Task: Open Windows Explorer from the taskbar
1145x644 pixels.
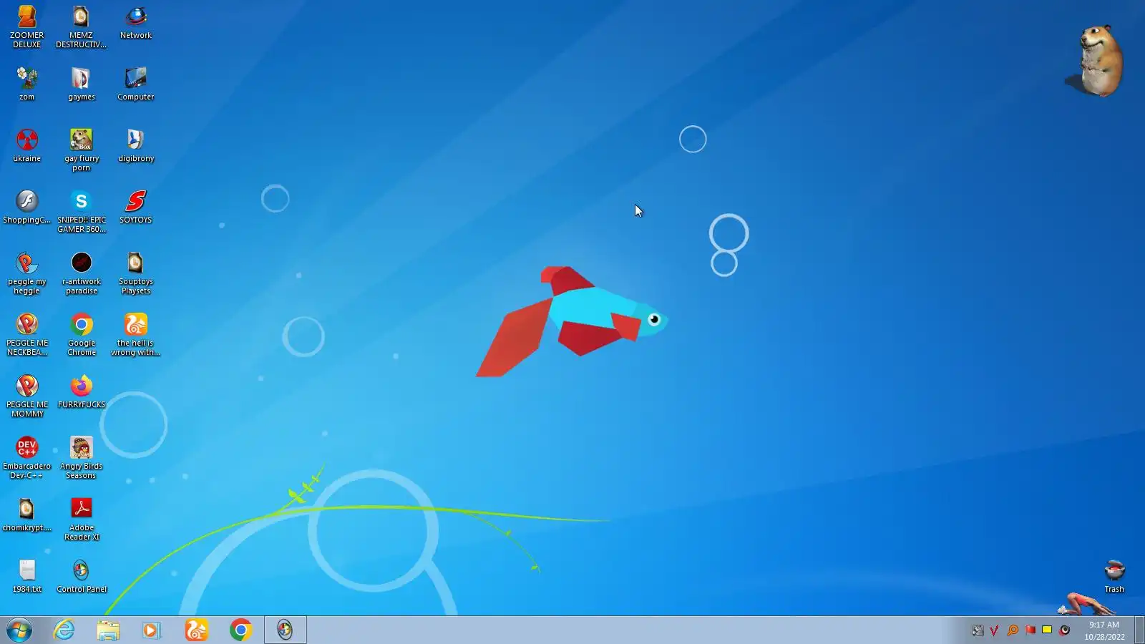Action: point(108,630)
